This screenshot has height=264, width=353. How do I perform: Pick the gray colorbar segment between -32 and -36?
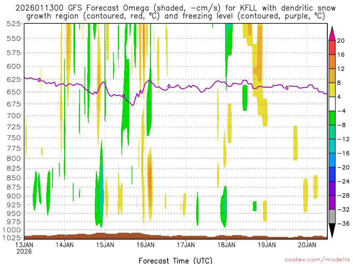pyautogui.click(x=332, y=217)
